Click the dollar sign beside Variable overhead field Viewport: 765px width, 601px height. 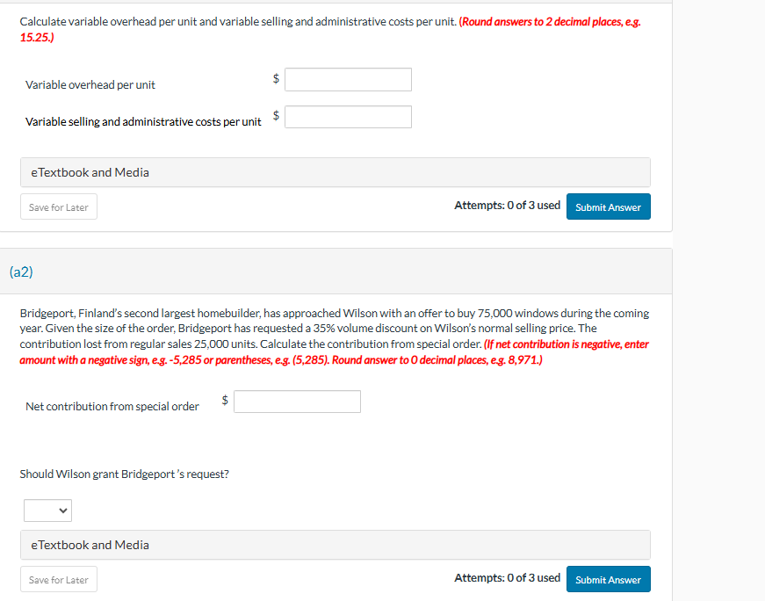(276, 78)
